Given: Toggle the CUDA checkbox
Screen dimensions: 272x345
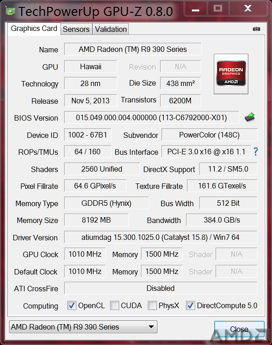Looking at the screenshot, I should [x=114, y=305].
